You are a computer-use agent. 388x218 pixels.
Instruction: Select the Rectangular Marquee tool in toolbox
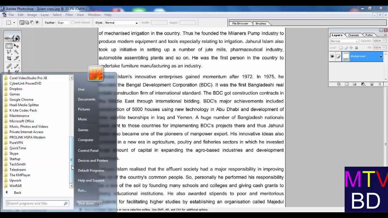pyautogui.click(x=9, y=46)
